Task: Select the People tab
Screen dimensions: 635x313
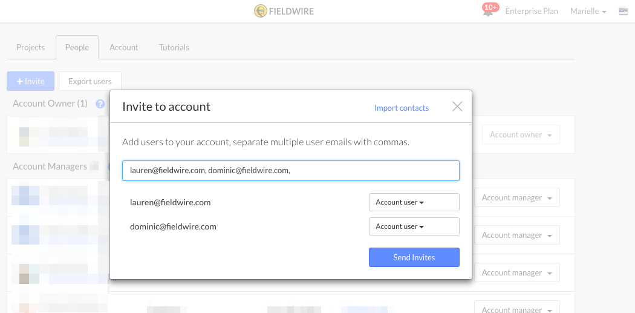Action: pyautogui.click(x=77, y=47)
